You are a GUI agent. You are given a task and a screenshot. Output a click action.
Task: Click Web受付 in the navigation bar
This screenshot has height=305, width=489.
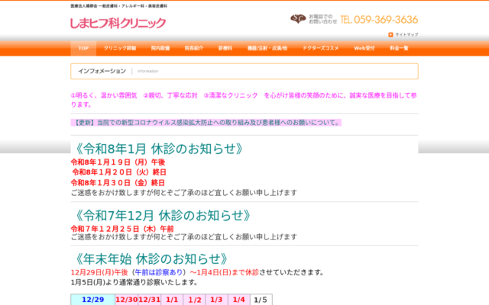coord(364,48)
